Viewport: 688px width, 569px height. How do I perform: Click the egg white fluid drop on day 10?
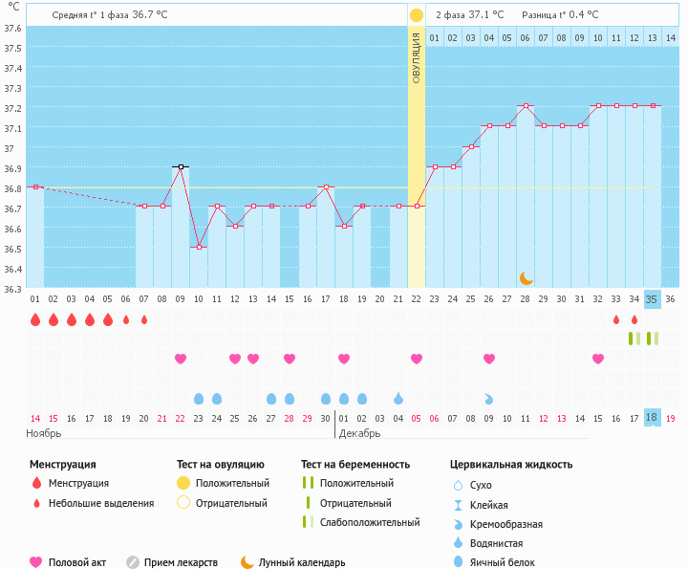(x=199, y=398)
